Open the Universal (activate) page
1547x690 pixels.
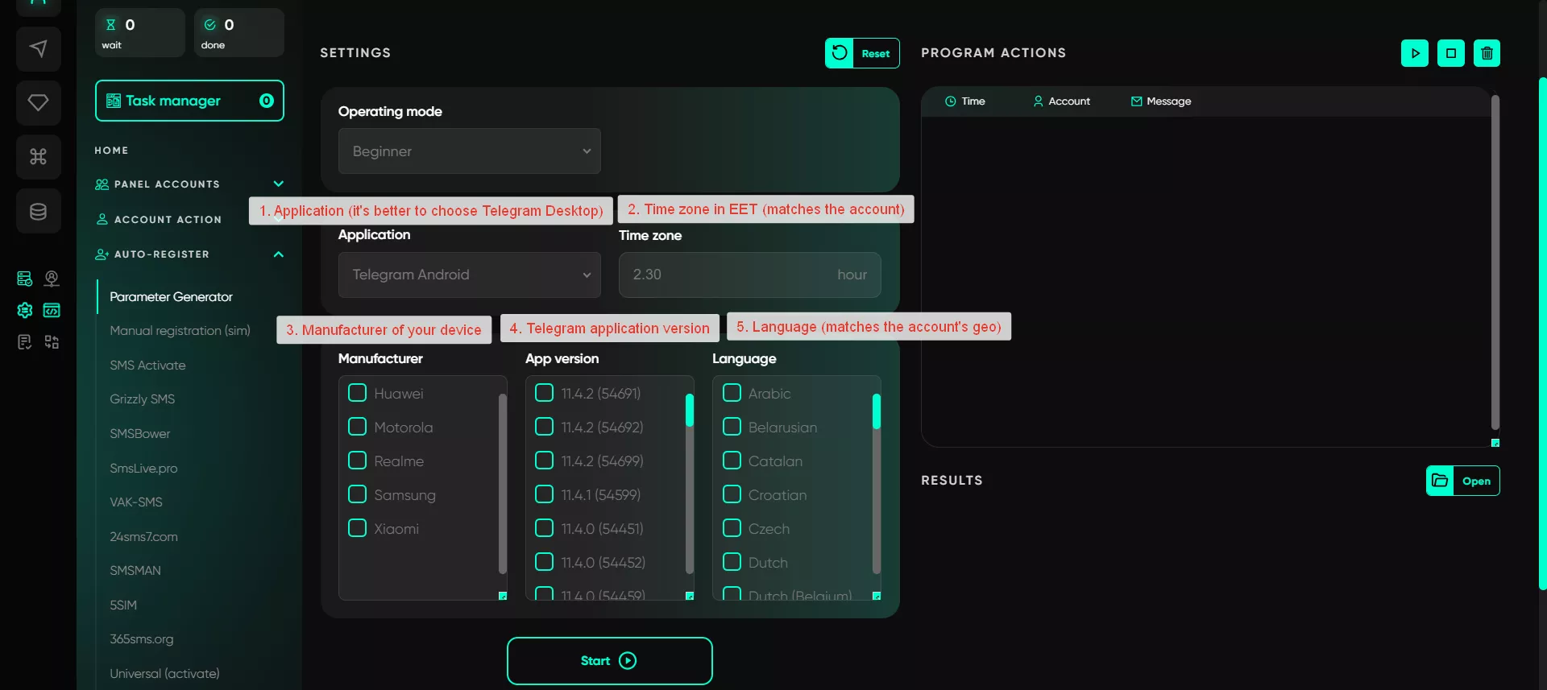click(165, 674)
